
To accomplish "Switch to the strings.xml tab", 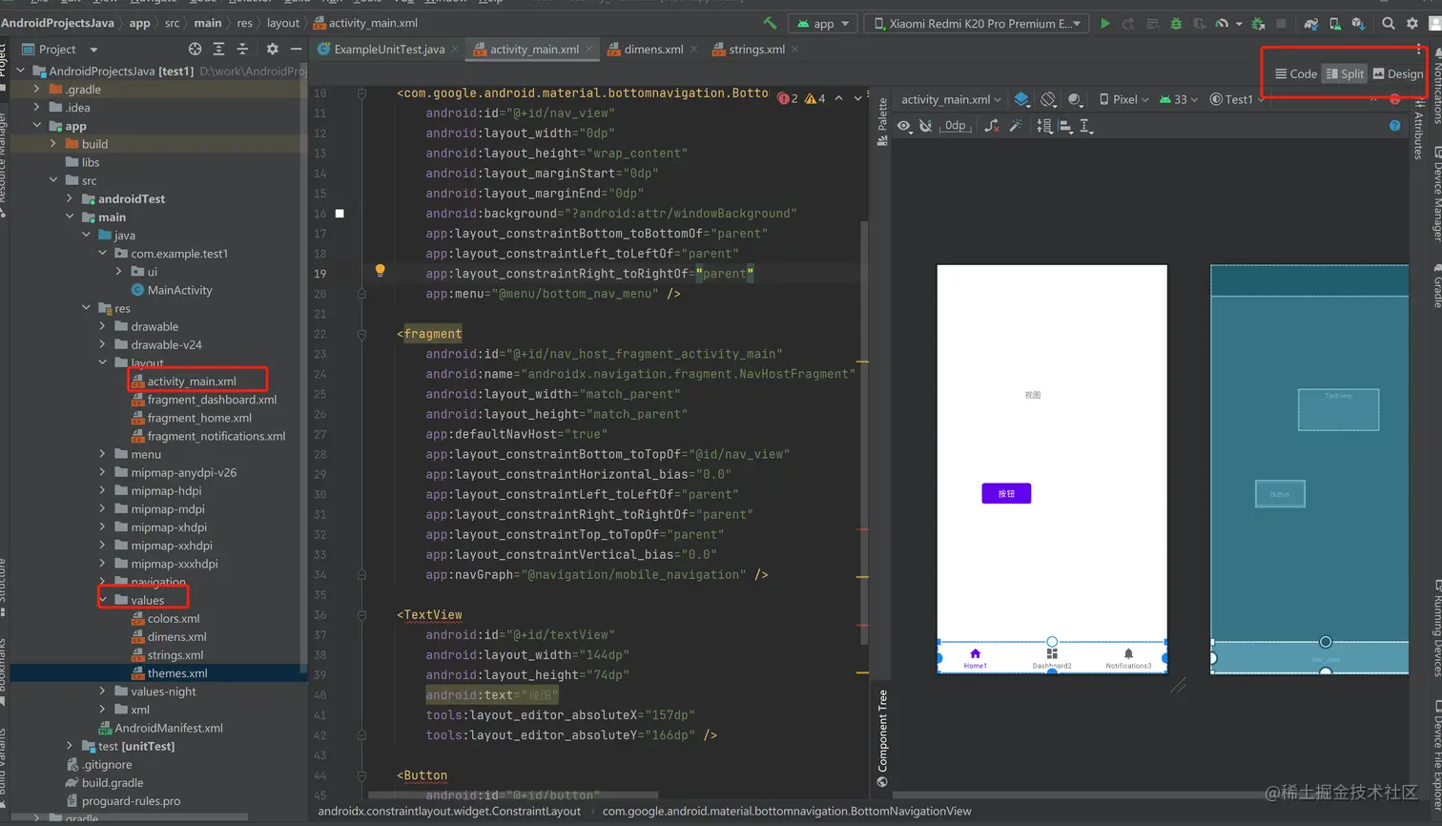I will [756, 49].
